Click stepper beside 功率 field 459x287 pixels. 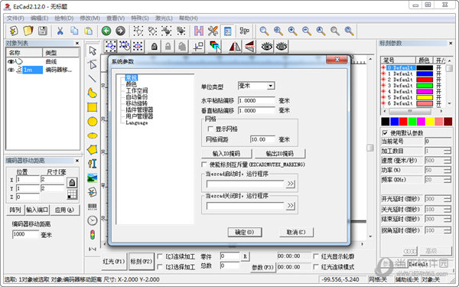(x=447, y=170)
